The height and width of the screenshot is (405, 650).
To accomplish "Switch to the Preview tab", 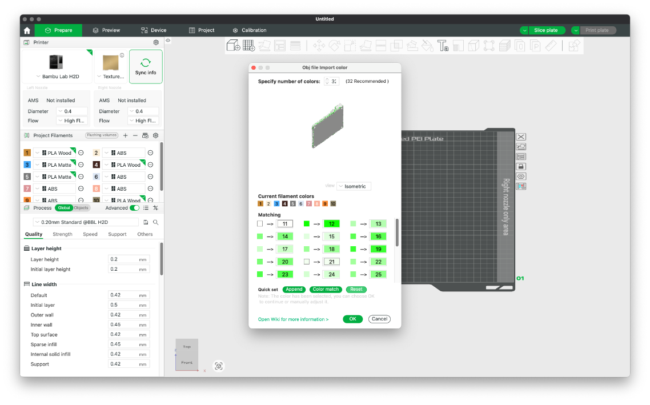I will pyautogui.click(x=106, y=30).
